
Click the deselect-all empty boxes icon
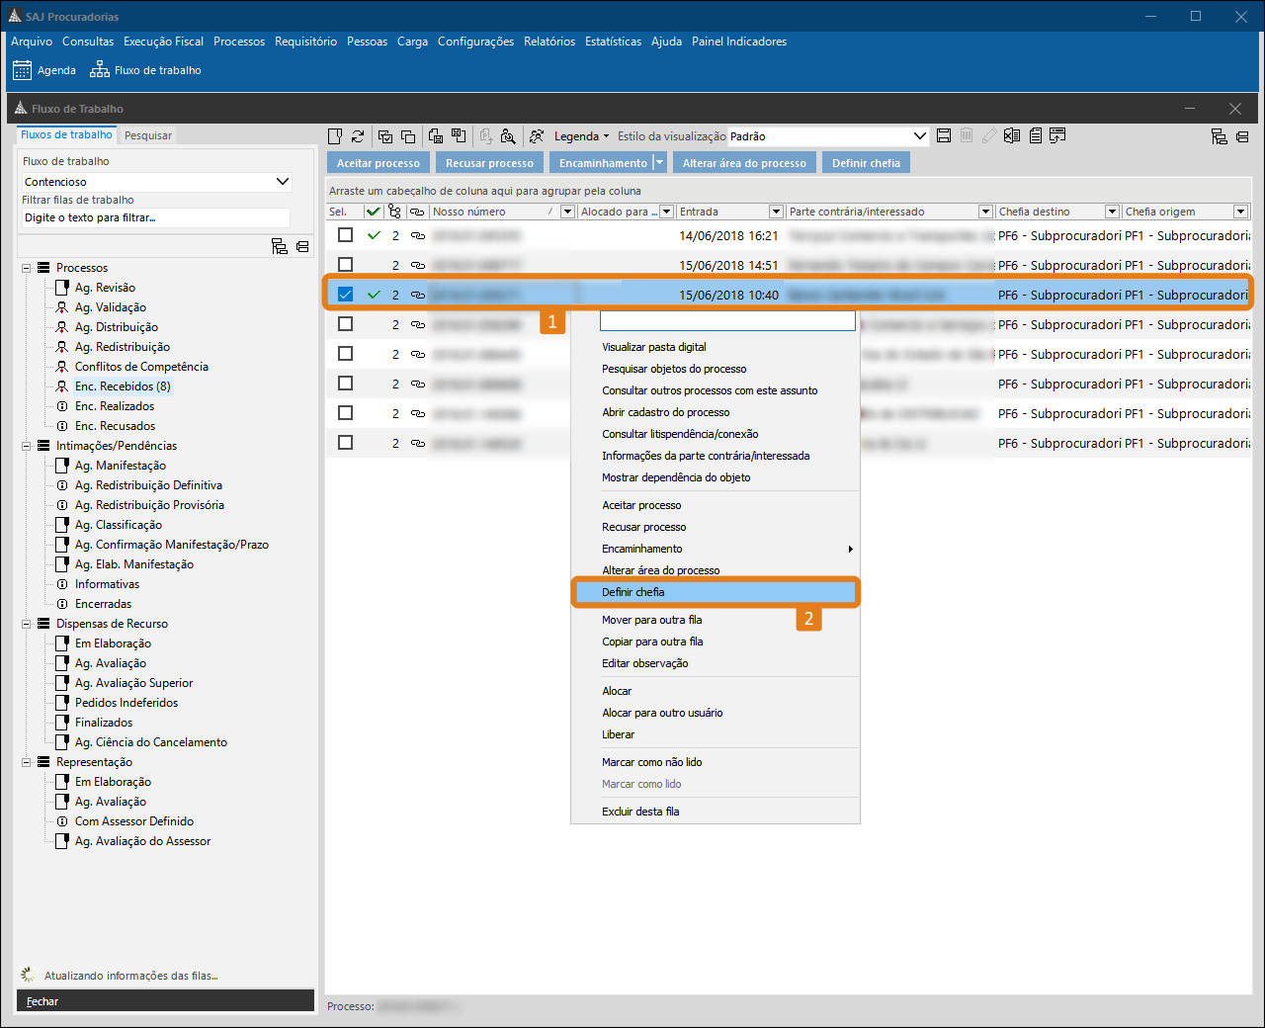pos(408,136)
